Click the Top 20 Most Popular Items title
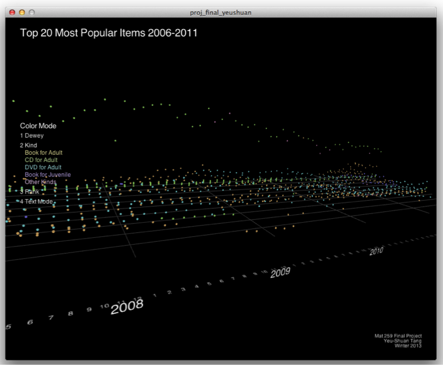Screen dimensions: 443x365 click(109, 33)
